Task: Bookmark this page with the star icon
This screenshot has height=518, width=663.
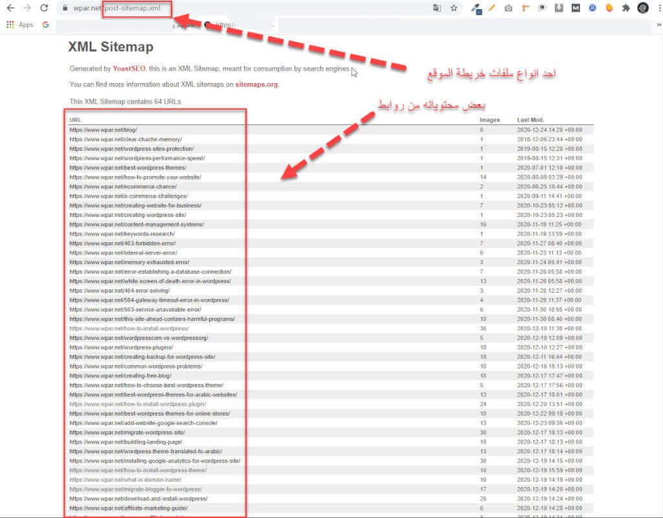Action: click(x=454, y=8)
